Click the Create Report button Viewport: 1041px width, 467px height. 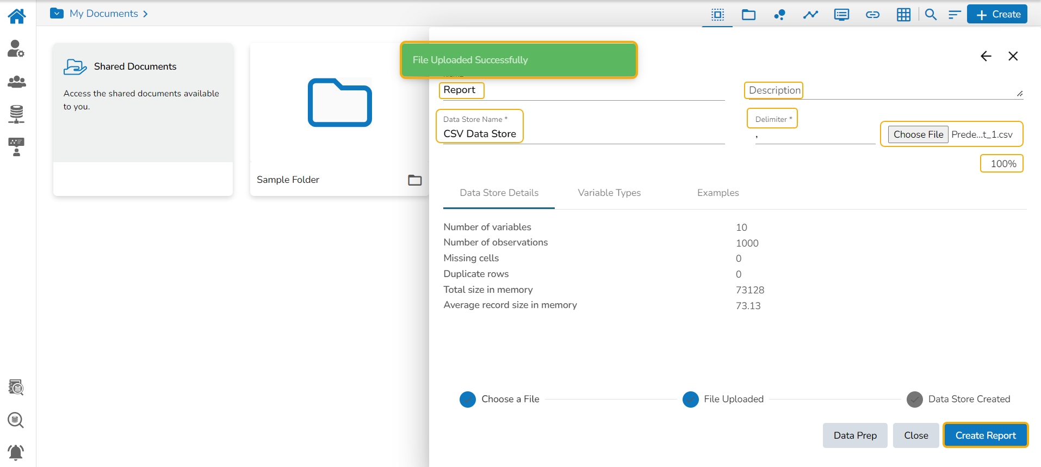click(x=985, y=435)
